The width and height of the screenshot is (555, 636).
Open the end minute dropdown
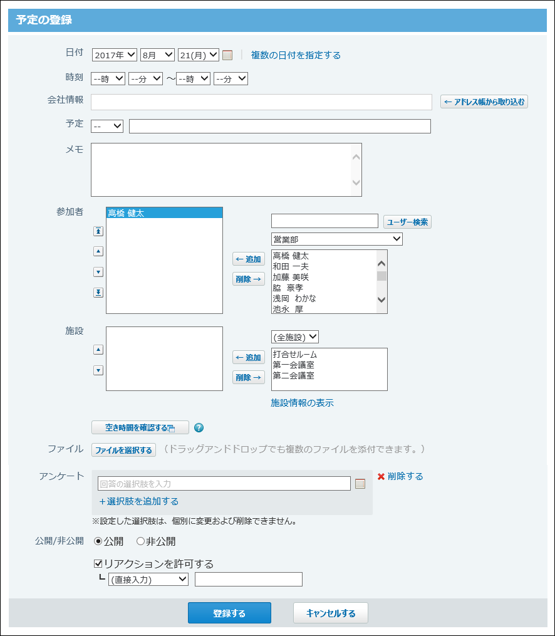click(231, 79)
